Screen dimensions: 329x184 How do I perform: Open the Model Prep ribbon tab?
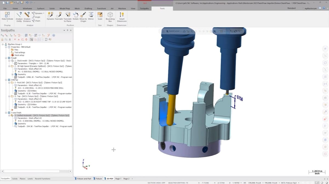tap(65, 8)
